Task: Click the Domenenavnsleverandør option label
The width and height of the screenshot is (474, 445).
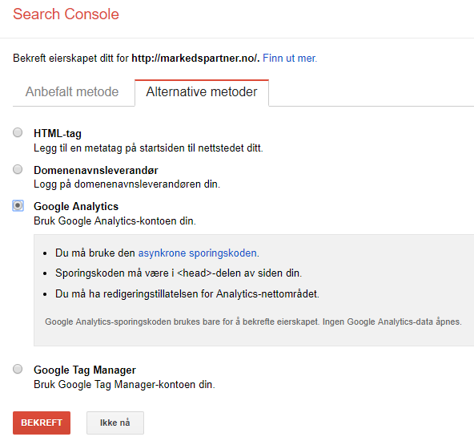Action: [x=96, y=170]
